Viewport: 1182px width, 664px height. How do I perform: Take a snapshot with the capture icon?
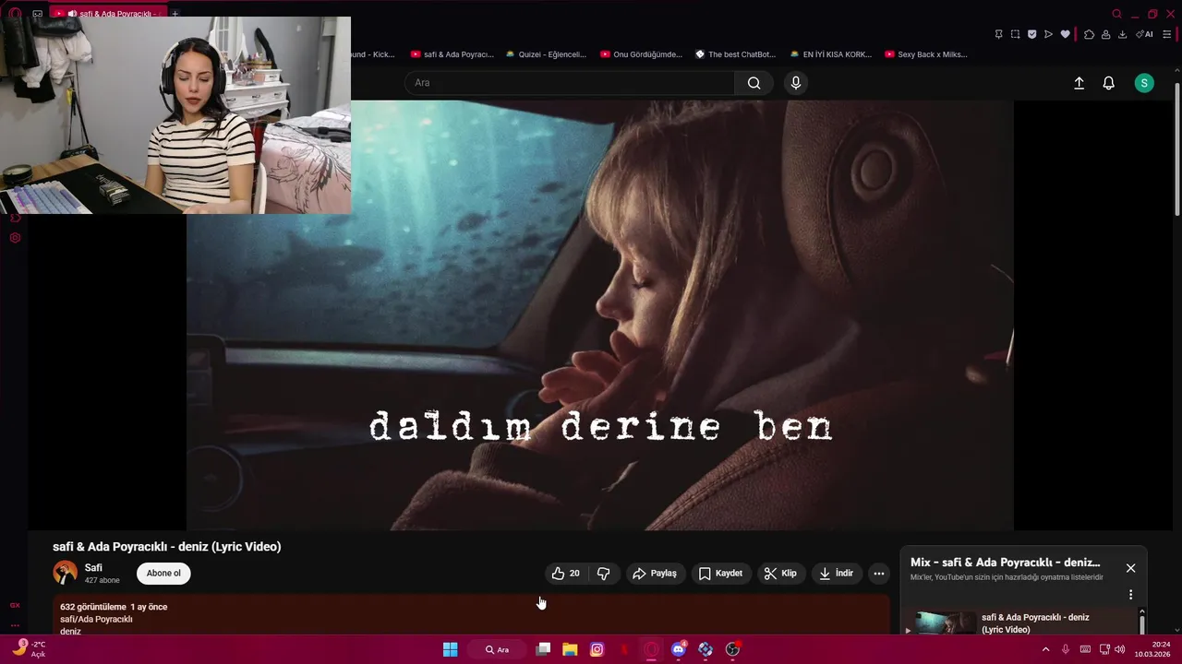[1015, 34]
